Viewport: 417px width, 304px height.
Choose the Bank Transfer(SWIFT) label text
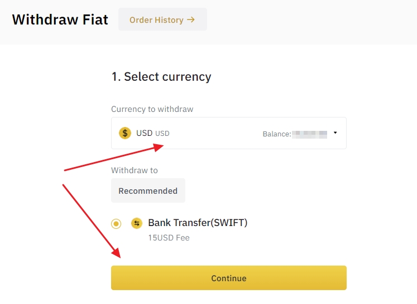[x=198, y=223]
